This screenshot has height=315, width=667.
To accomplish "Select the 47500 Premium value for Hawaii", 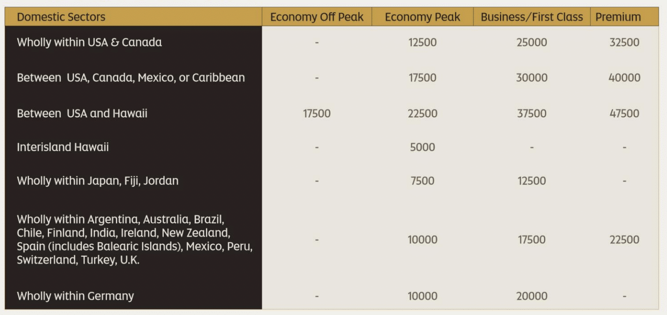I will pos(624,113).
